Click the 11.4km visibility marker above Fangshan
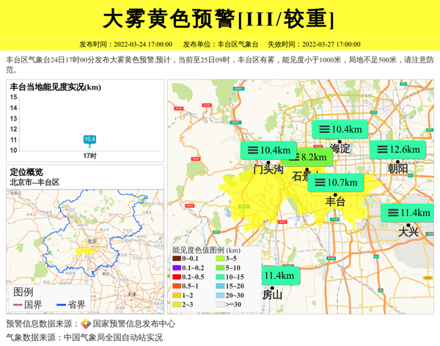Viewport: 440px width, 346px height. coord(278,275)
